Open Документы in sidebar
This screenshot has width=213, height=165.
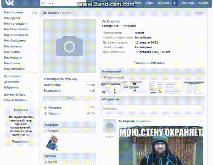click(11, 82)
